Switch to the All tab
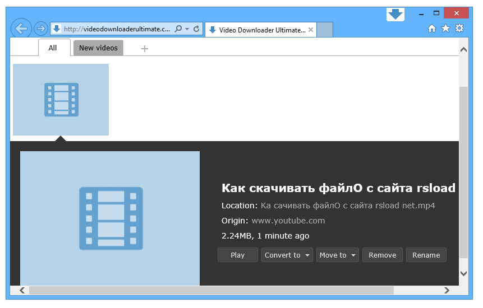This screenshot has height=308, width=483. [54, 48]
